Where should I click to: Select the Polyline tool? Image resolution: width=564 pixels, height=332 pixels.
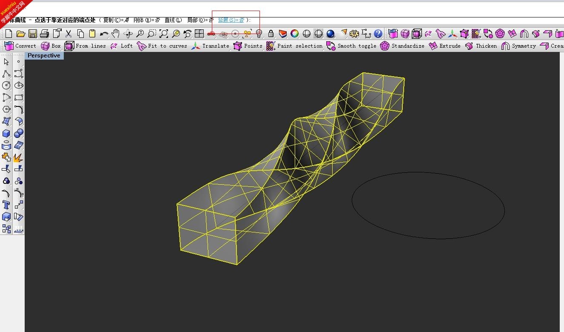click(x=6, y=74)
